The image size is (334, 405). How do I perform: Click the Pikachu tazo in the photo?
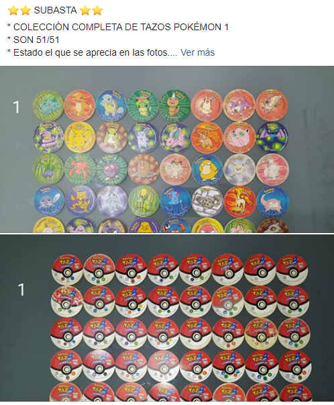pos(80,137)
